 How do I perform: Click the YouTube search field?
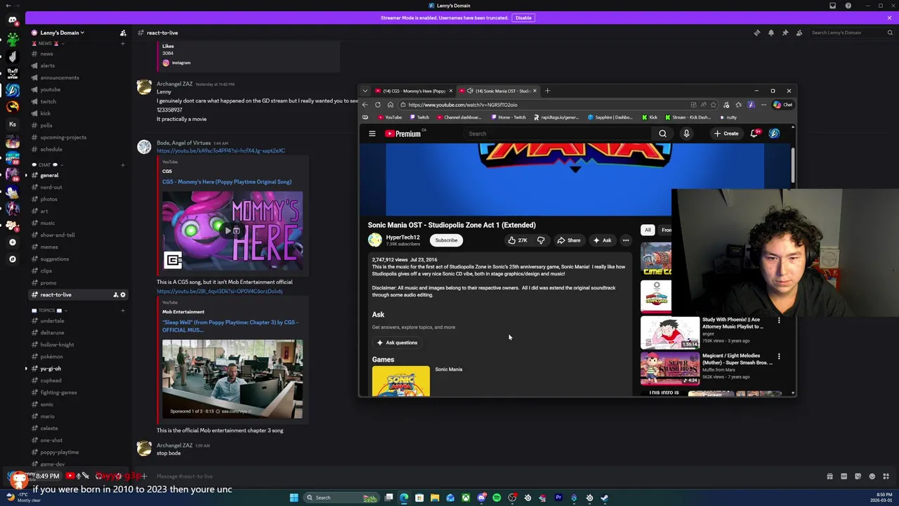(558, 134)
